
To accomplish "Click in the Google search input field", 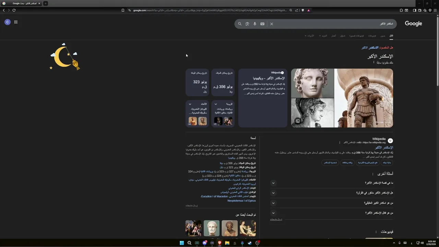I will point(334,24).
